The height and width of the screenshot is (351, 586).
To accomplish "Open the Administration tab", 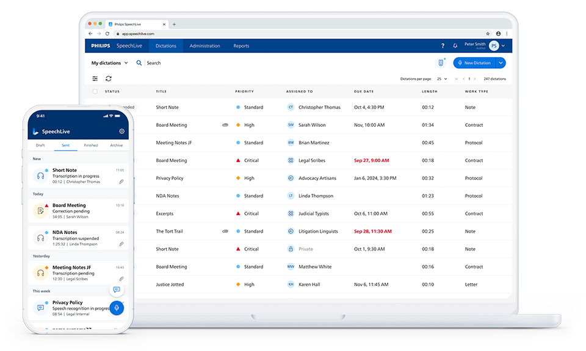I will [205, 46].
